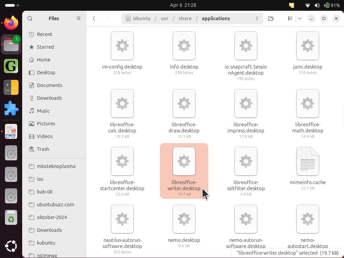Viewport: 344px width, 258px height.
Task: Open Videos folder in sidebar
Action: click(54, 136)
